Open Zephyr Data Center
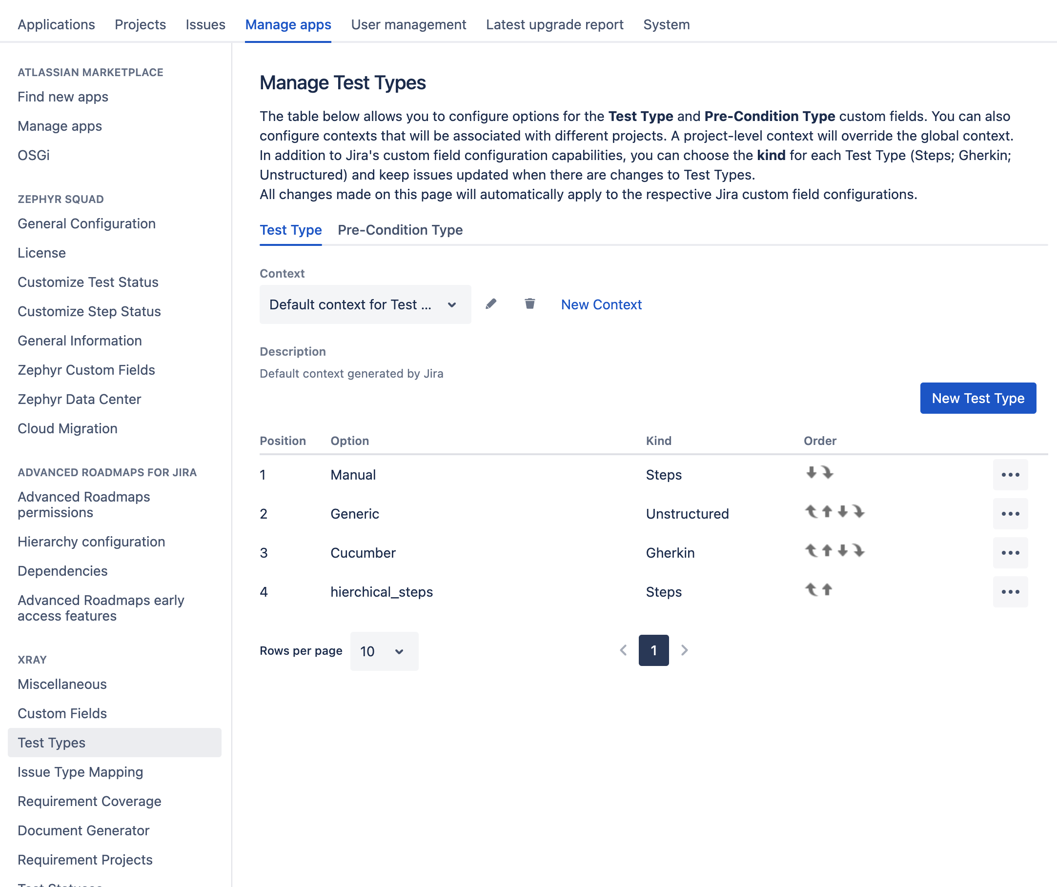1057x887 pixels. point(79,399)
